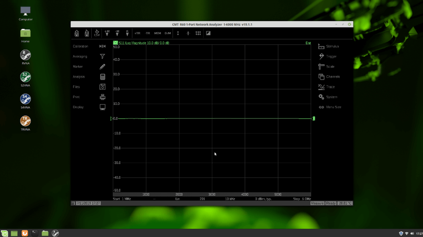Click the save to CSV toolbar icon

(97, 33)
